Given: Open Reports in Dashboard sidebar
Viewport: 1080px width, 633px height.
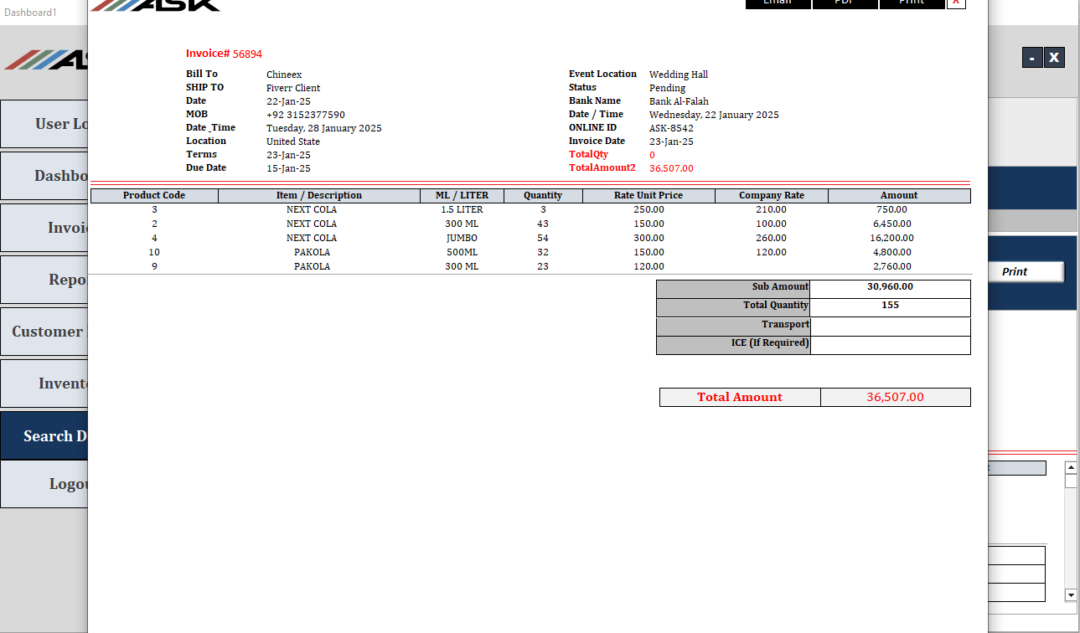Looking at the screenshot, I should pos(44,280).
